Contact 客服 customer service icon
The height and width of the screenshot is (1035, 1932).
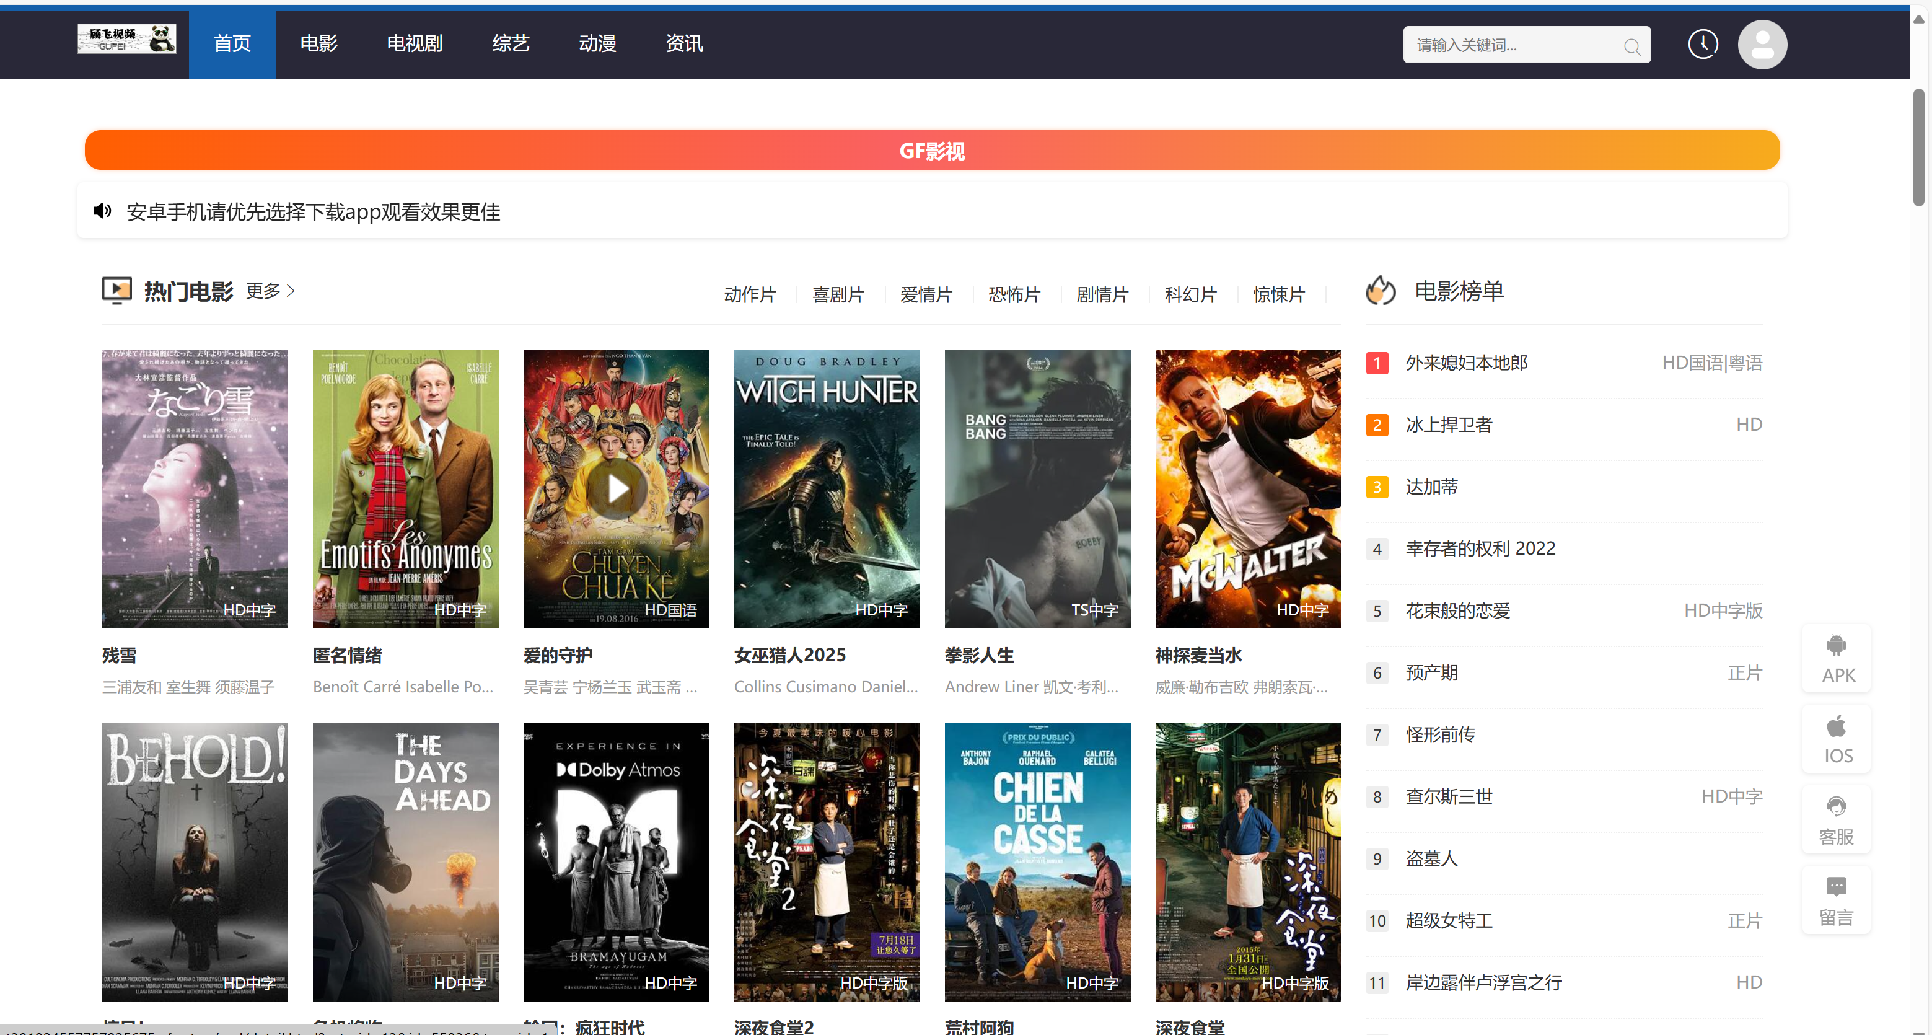[x=1836, y=820]
